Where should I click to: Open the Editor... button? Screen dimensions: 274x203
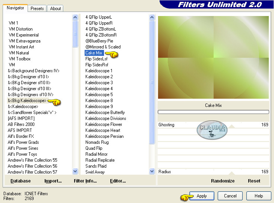[118, 181]
